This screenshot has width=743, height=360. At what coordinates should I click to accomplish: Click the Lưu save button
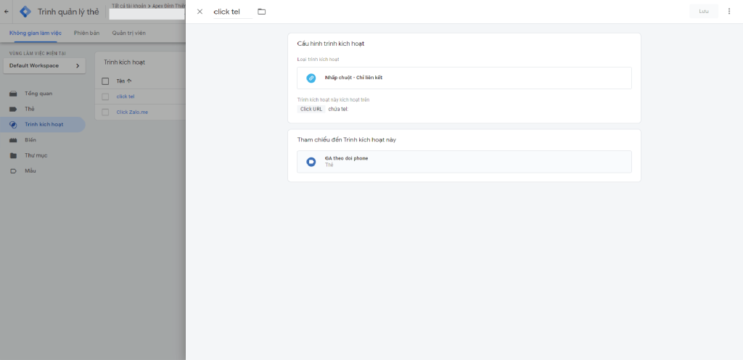point(704,12)
